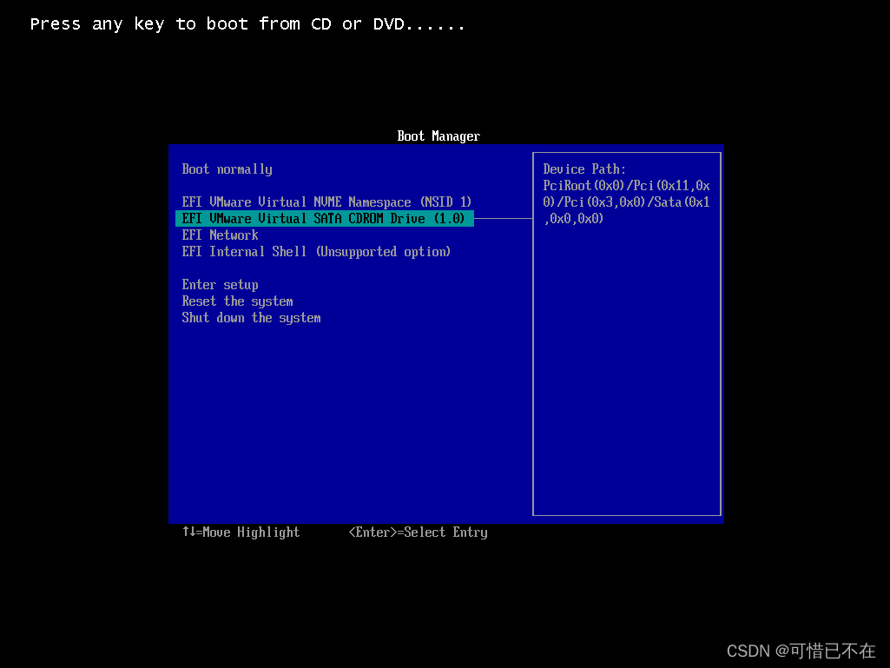Click the Device Path: label
890x668 pixels.
pyautogui.click(x=584, y=169)
